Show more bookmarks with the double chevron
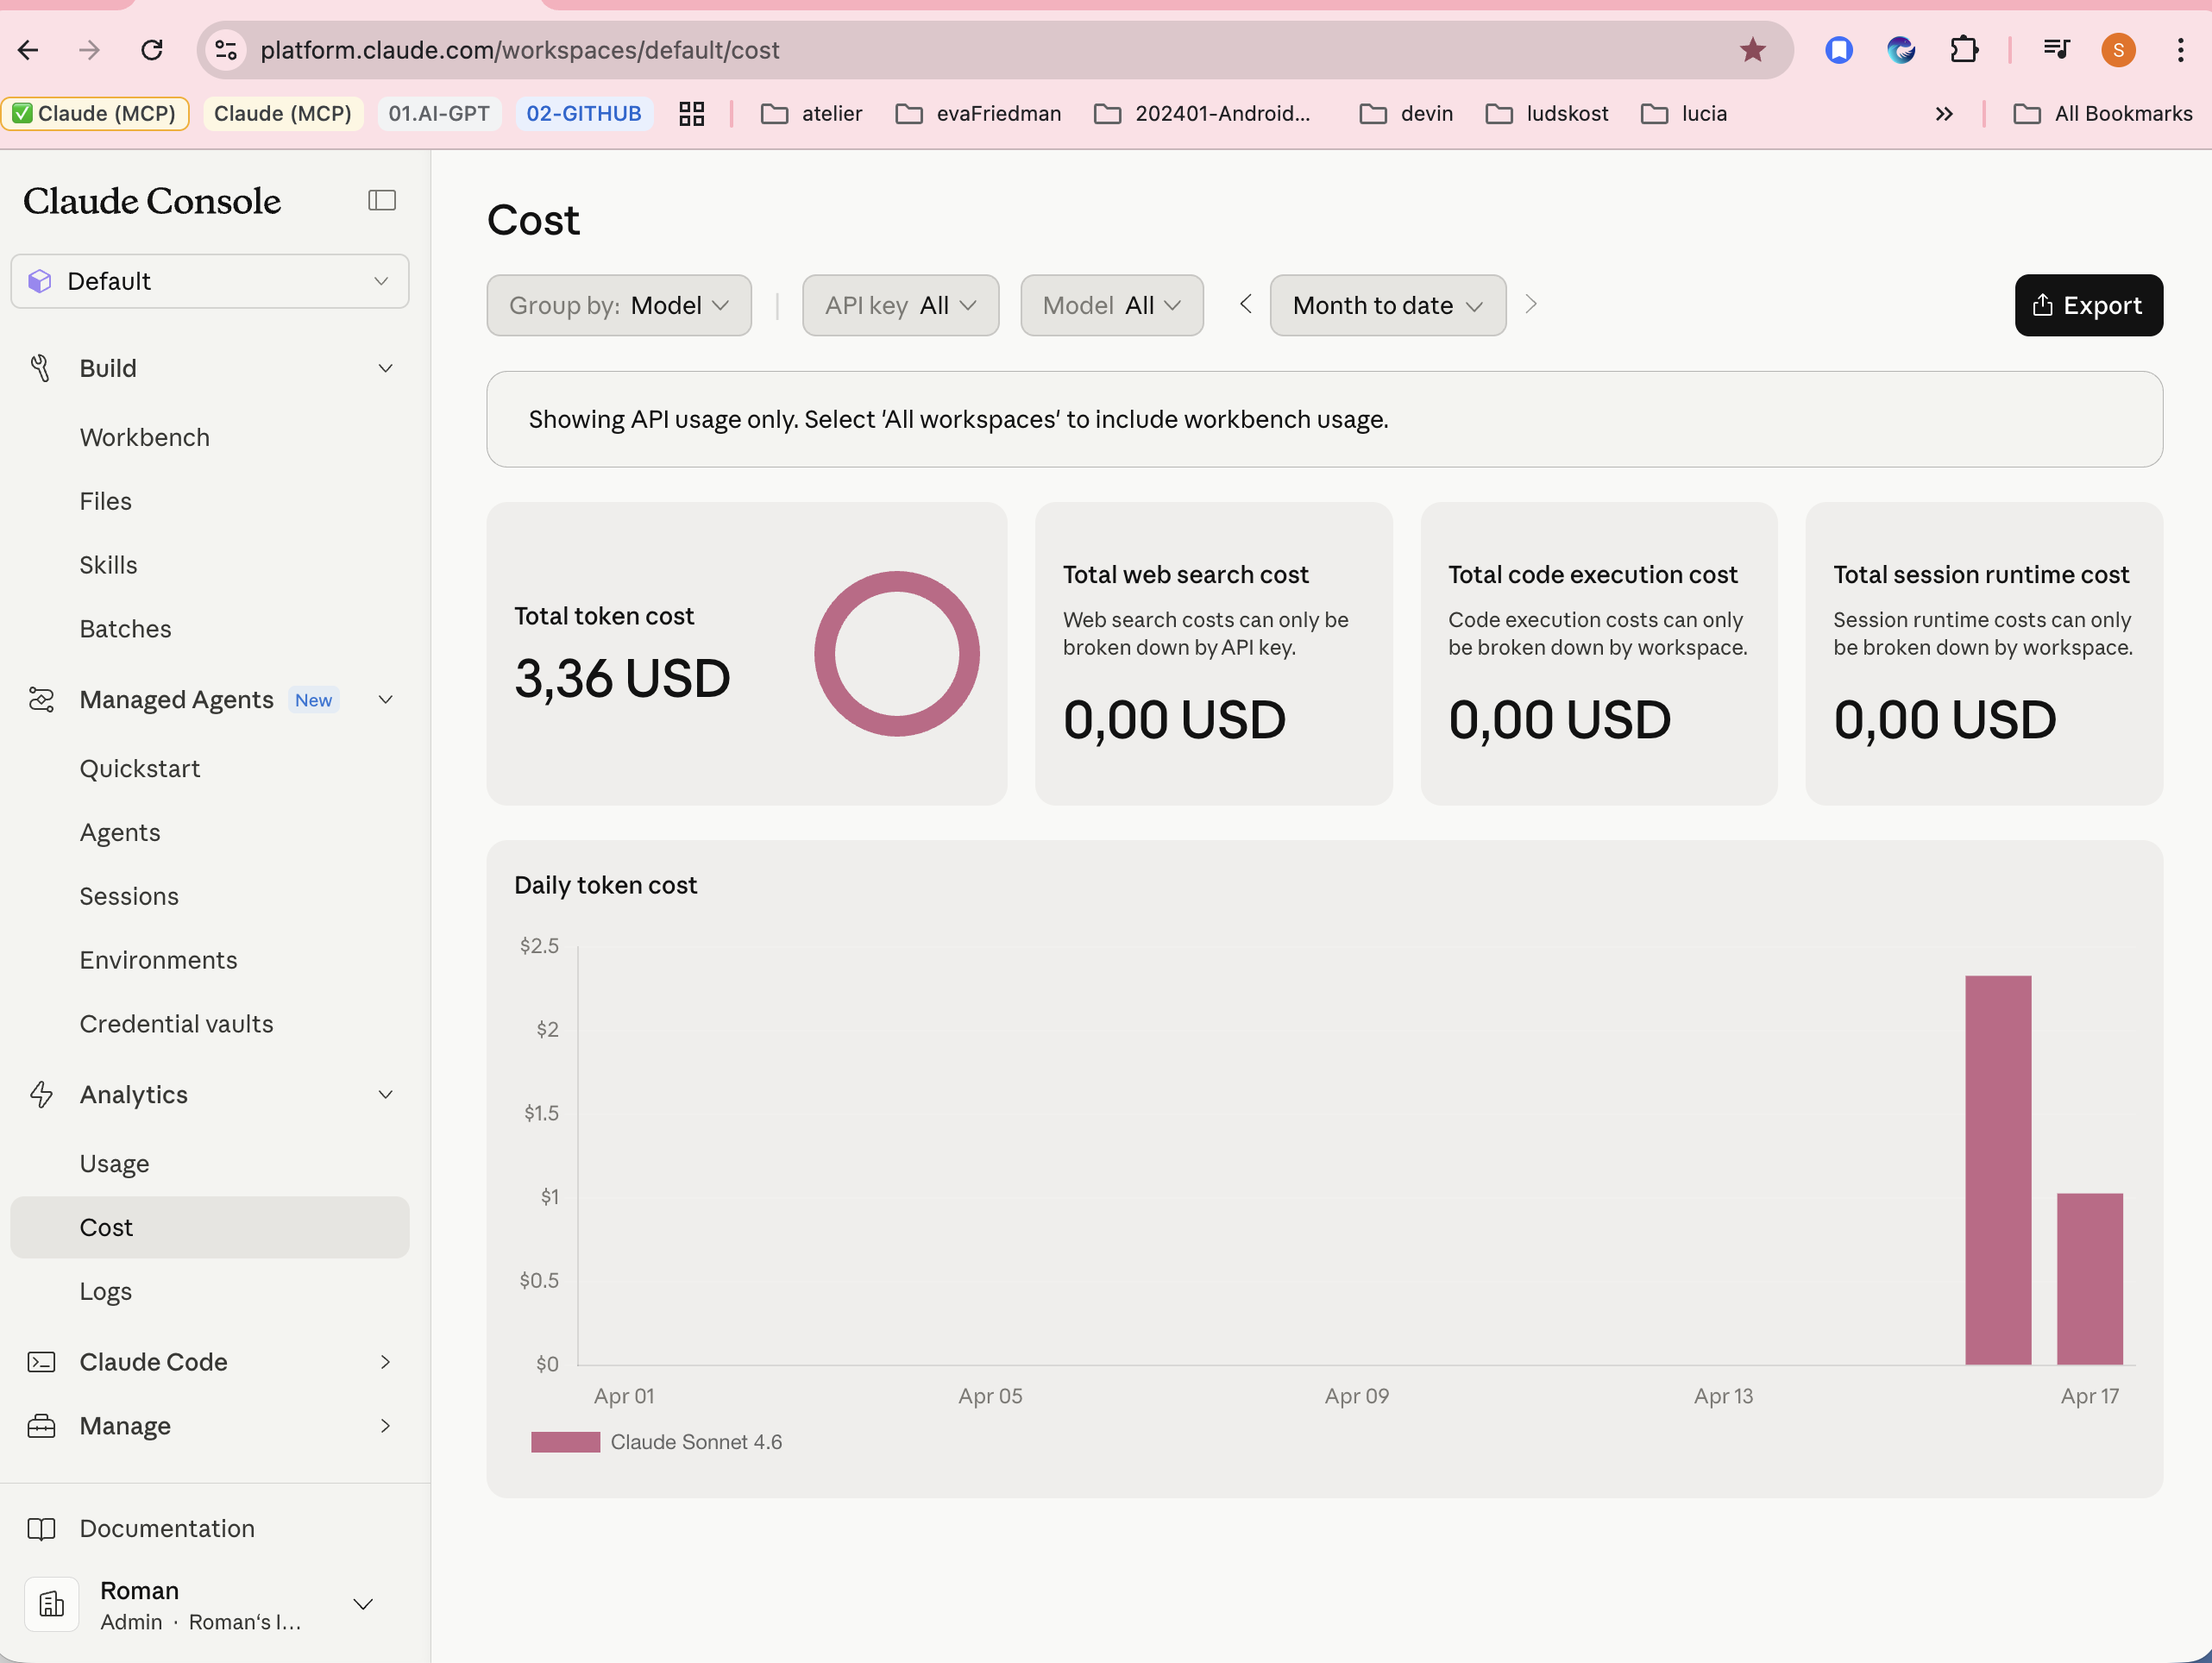This screenshot has height=1663, width=2212. [x=1943, y=114]
